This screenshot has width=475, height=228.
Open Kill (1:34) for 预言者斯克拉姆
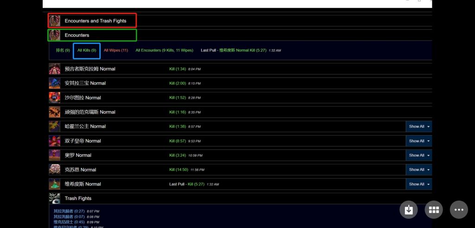pyautogui.click(x=178, y=69)
